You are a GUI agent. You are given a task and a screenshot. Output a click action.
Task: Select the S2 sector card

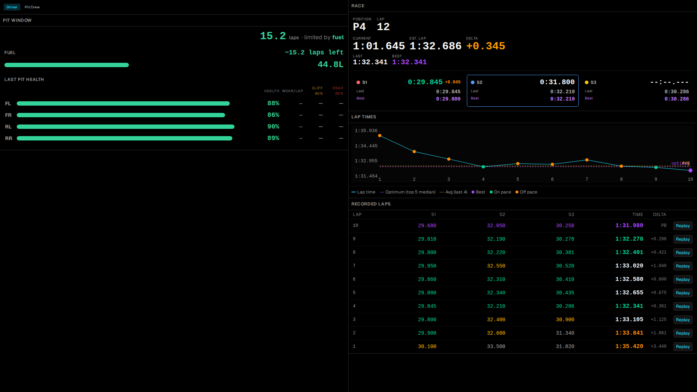(x=522, y=91)
